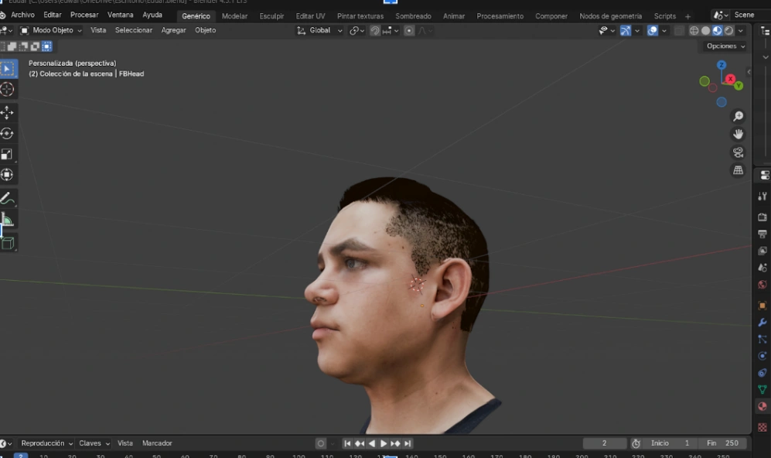Activate the Move tool
Image resolution: width=771 pixels, height=458 pixels.
(x=9, y=112)
